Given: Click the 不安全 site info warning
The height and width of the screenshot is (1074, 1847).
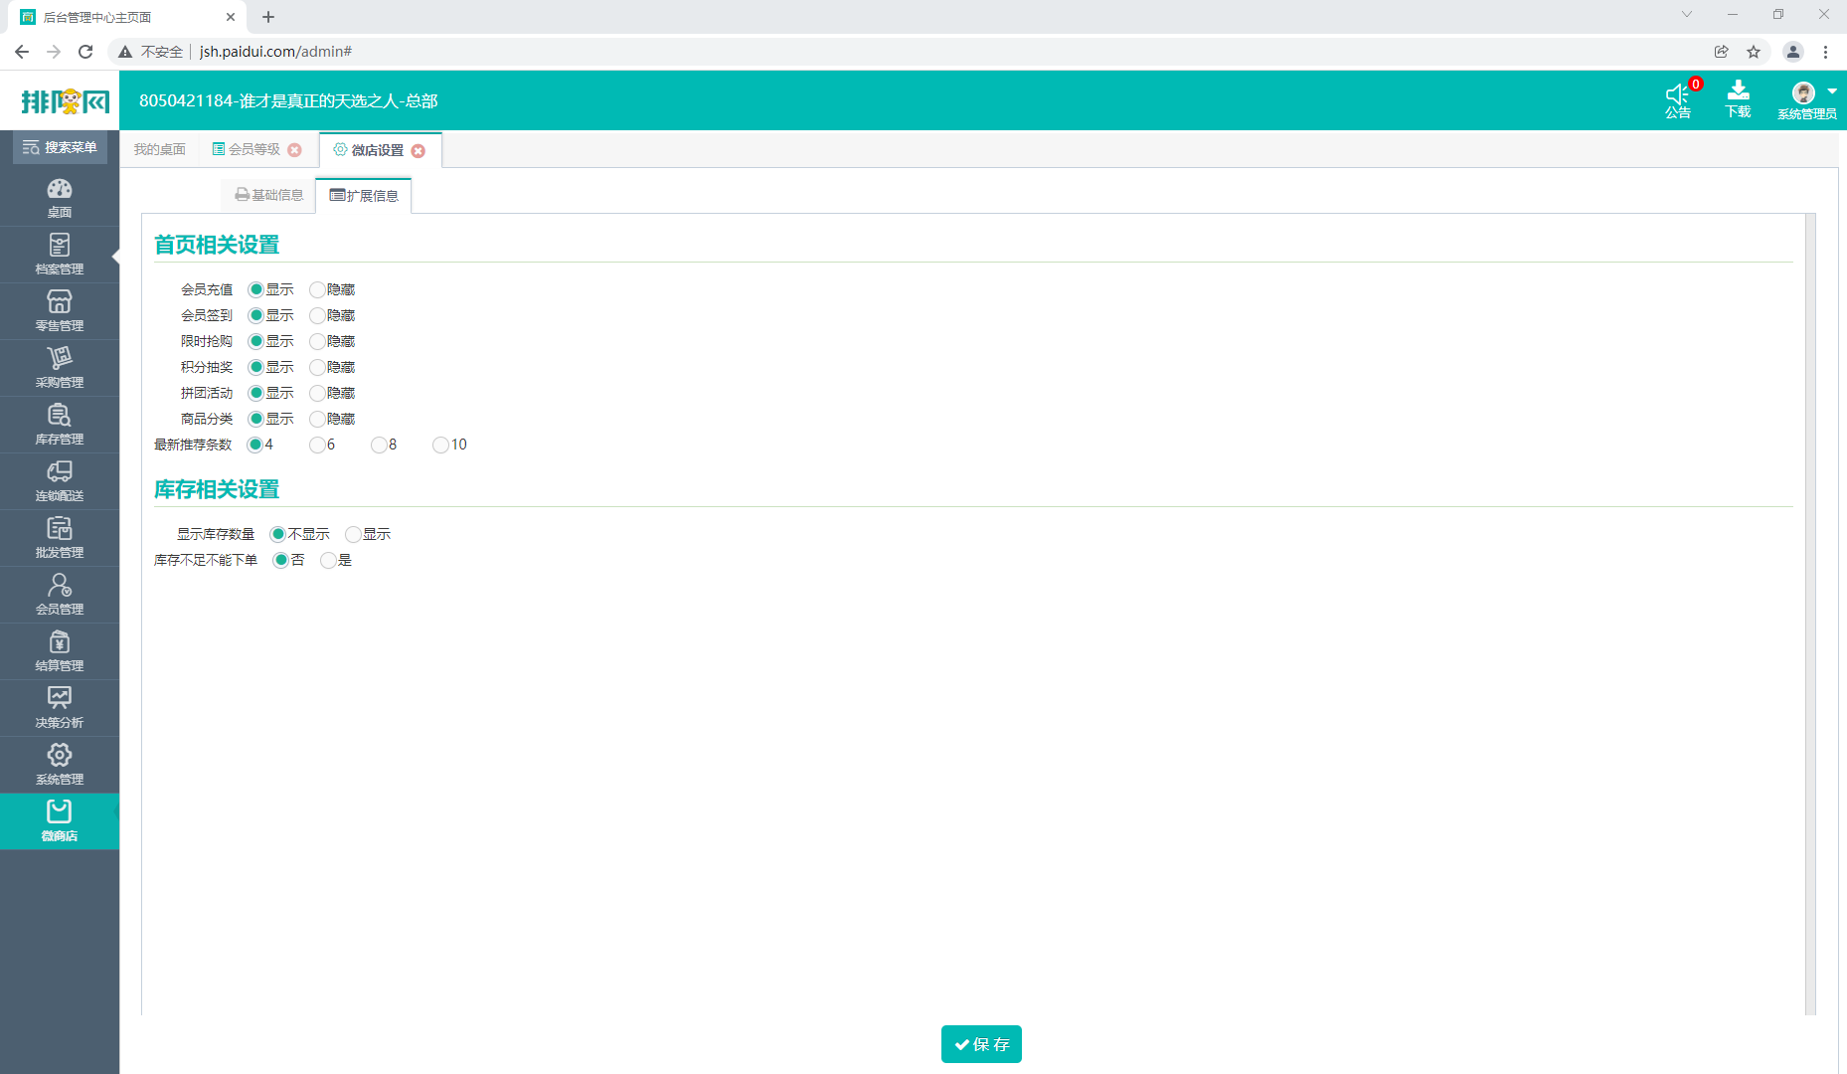Looking at the screenshot, I should [x=151, y=52].
